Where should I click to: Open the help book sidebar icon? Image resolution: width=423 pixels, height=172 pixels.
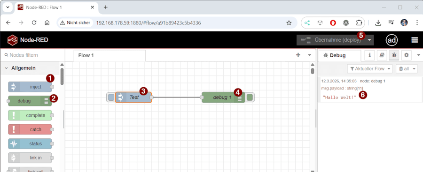tap(382, 55)
